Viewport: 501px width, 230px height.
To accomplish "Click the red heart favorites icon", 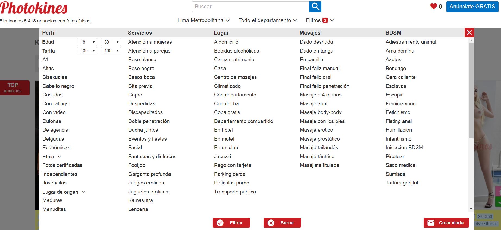I will 433,7.
